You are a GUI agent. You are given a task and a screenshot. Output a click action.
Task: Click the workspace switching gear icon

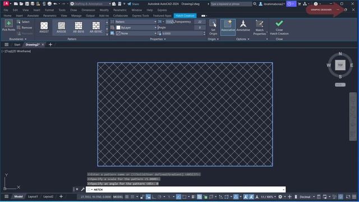coord(280,197)
